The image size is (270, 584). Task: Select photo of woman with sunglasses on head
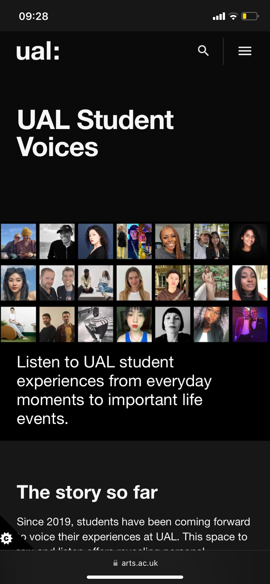tap(18, 283)
